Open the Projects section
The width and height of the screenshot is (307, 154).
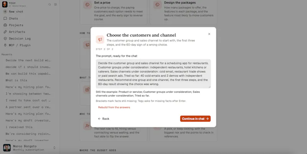16,25
